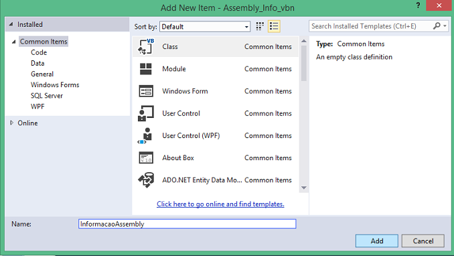Close the Add New Item dialog
The image size is (454, 256).
coord(439,5)
